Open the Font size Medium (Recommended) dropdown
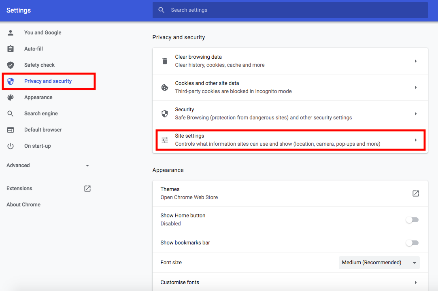 click(x=379, y=263)
